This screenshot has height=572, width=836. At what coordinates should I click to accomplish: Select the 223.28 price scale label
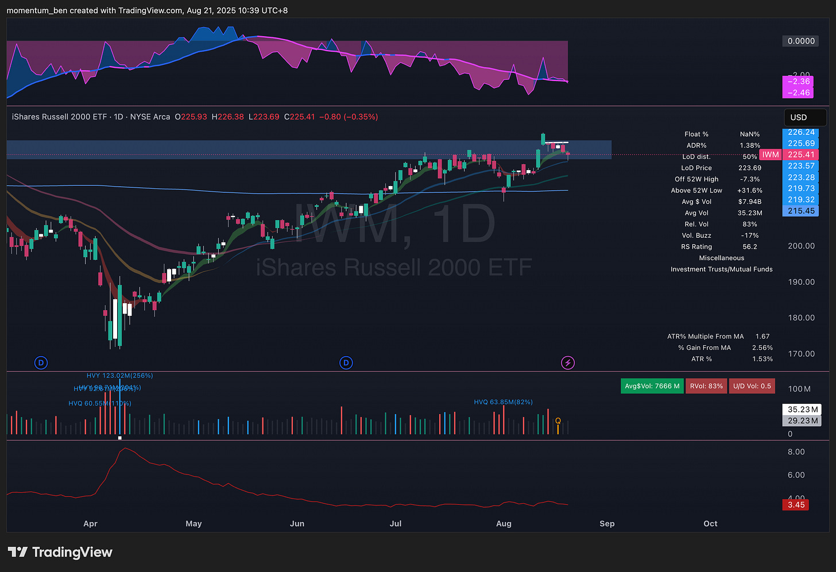[801, 177]
